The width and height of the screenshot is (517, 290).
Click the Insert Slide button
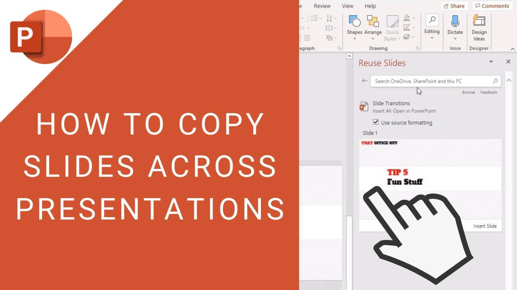point(485,226)
